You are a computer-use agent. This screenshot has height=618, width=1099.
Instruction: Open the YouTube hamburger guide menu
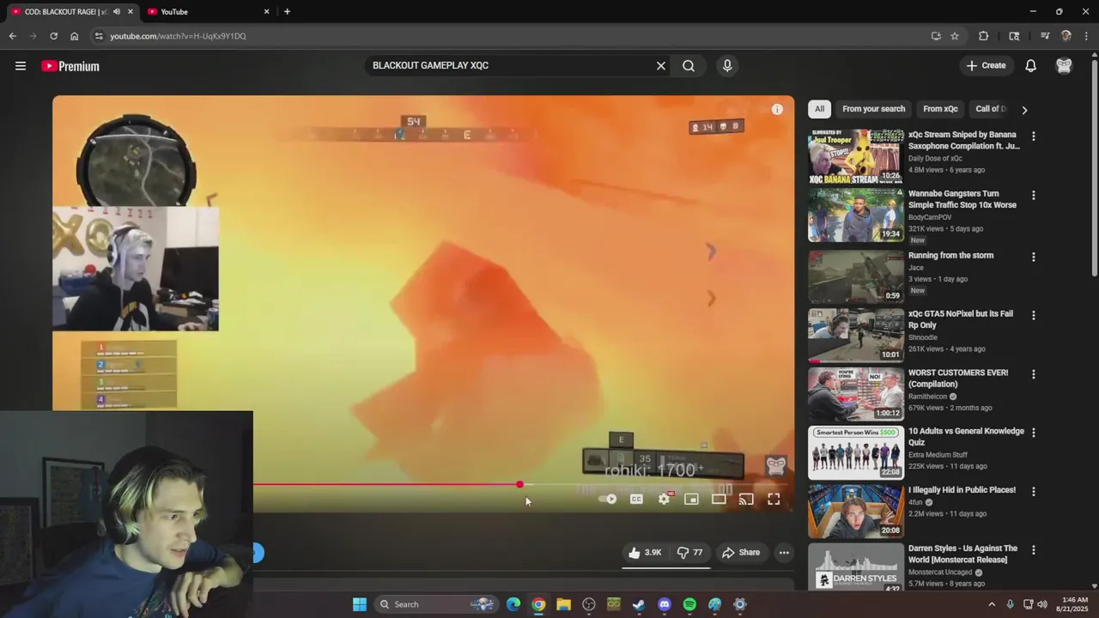pyautogui.click(x=21, y=66)
